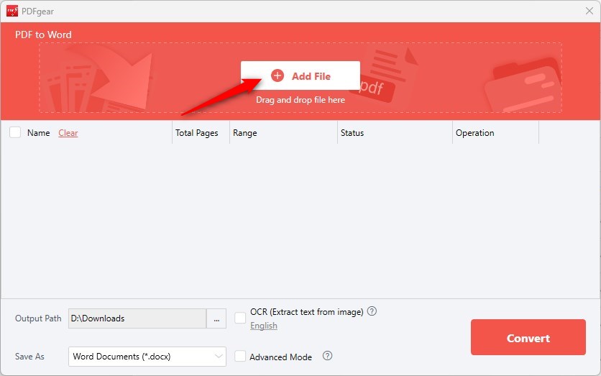The image size is (601, 376).
Task: Click the Clear link
Action: point(68,133)
